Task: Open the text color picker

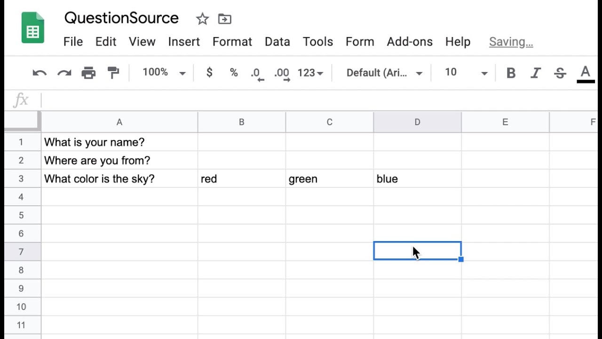Action: pyautogui.click(x=586, y=73)
